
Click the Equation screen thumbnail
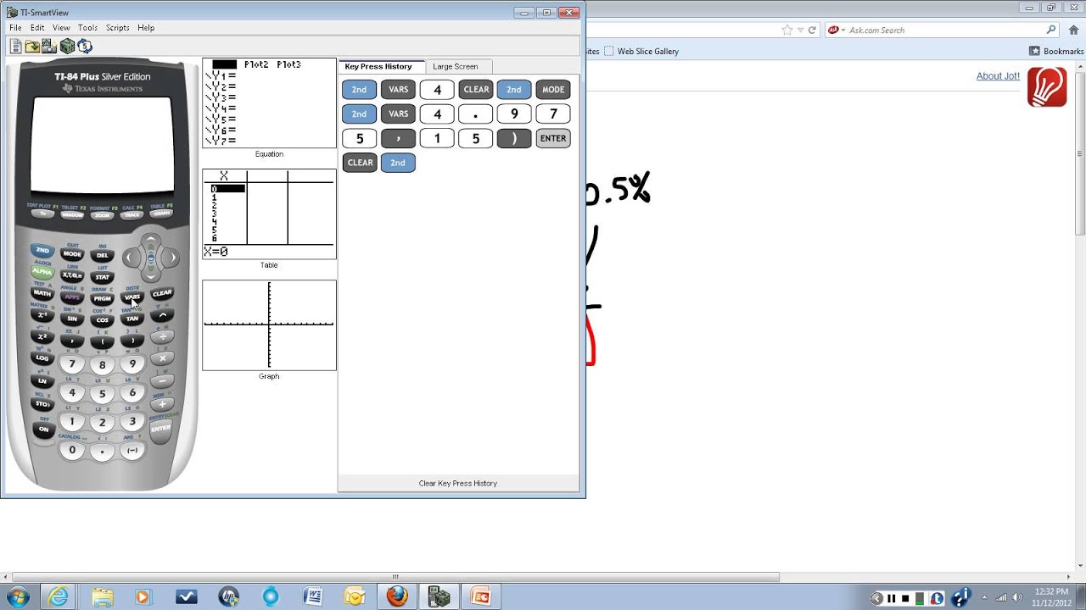pos(269,103)
